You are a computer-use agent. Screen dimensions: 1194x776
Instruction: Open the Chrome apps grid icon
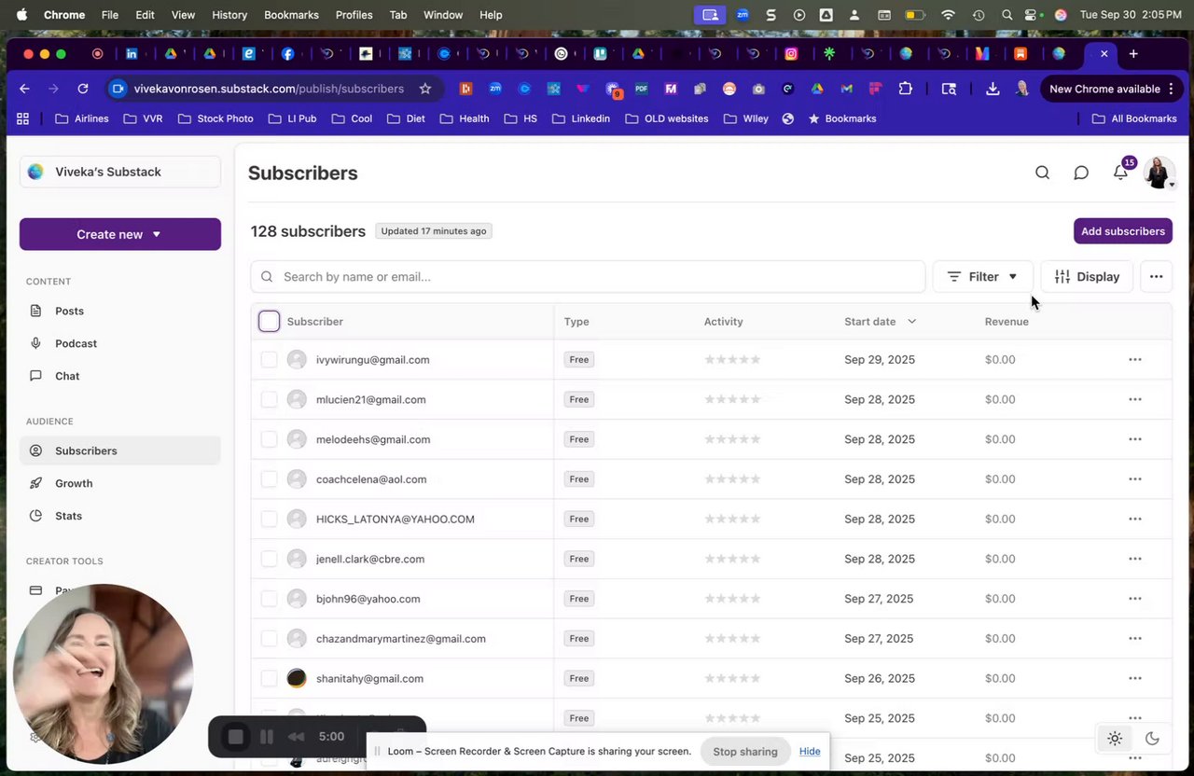(x=22, y=118)
